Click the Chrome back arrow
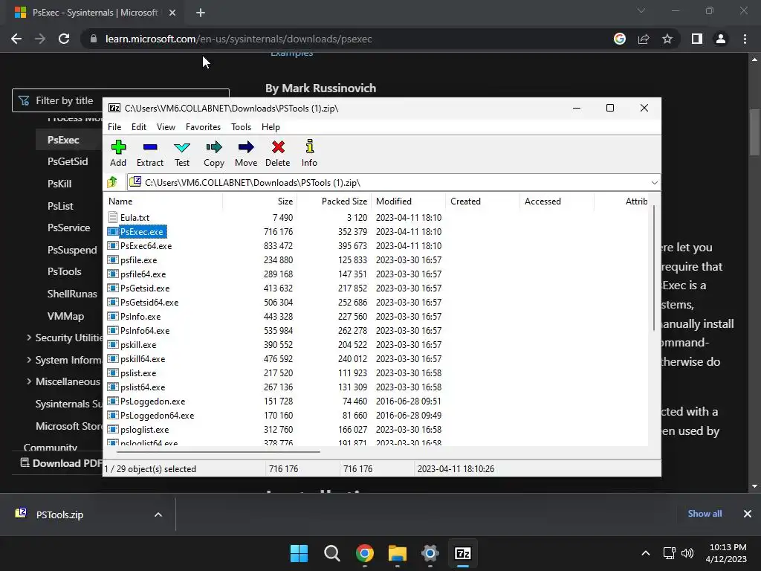 pos(16,39)
